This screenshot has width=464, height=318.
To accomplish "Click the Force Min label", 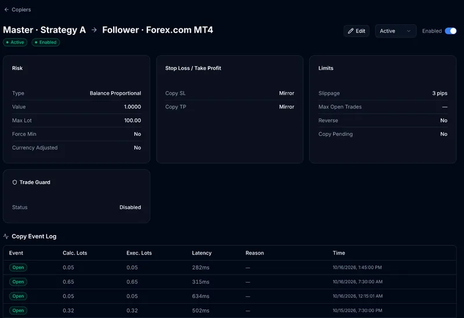I will pyautogui.click(x=24, y=134).
